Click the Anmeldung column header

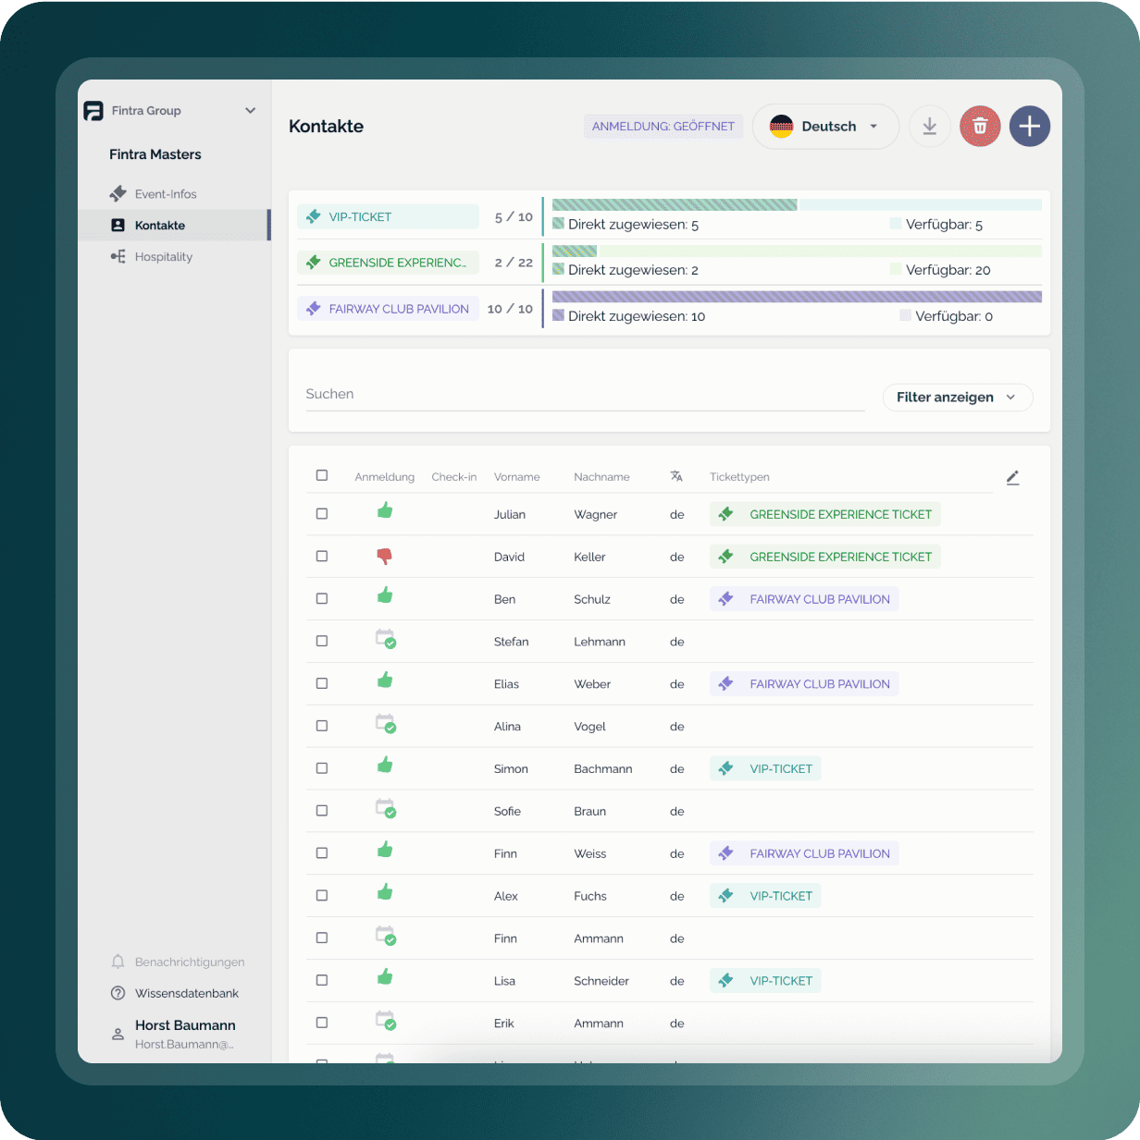[x=385, y=477]
